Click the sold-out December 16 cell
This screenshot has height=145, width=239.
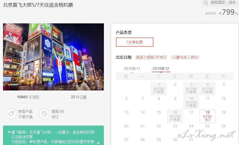(175, 116)
